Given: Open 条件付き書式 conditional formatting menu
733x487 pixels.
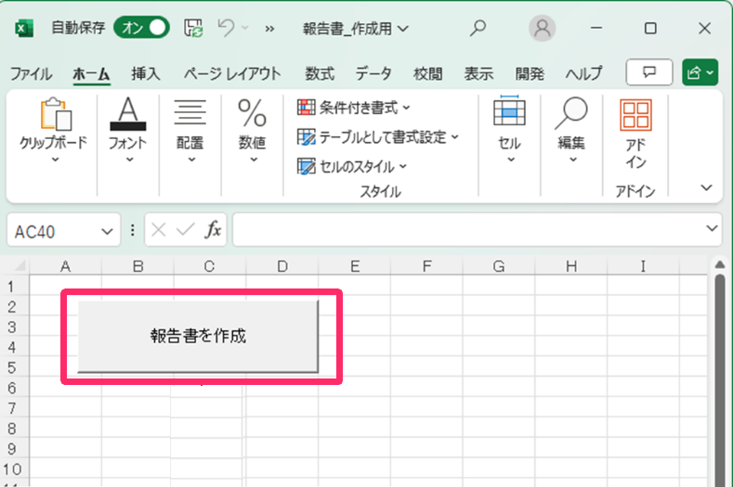Looking at the screenshot, I should [354, 108].
